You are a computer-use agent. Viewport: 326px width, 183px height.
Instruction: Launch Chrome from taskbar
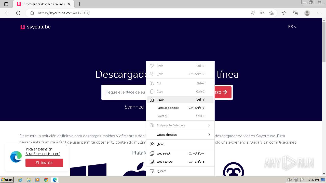46,180
